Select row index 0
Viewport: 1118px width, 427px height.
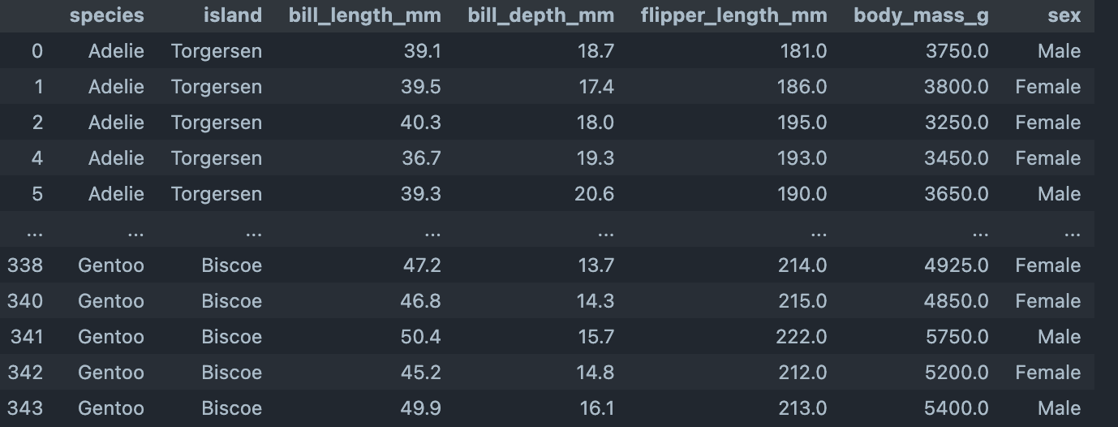pos(37,51)
